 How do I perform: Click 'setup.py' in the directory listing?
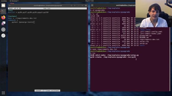pos(144,43)
